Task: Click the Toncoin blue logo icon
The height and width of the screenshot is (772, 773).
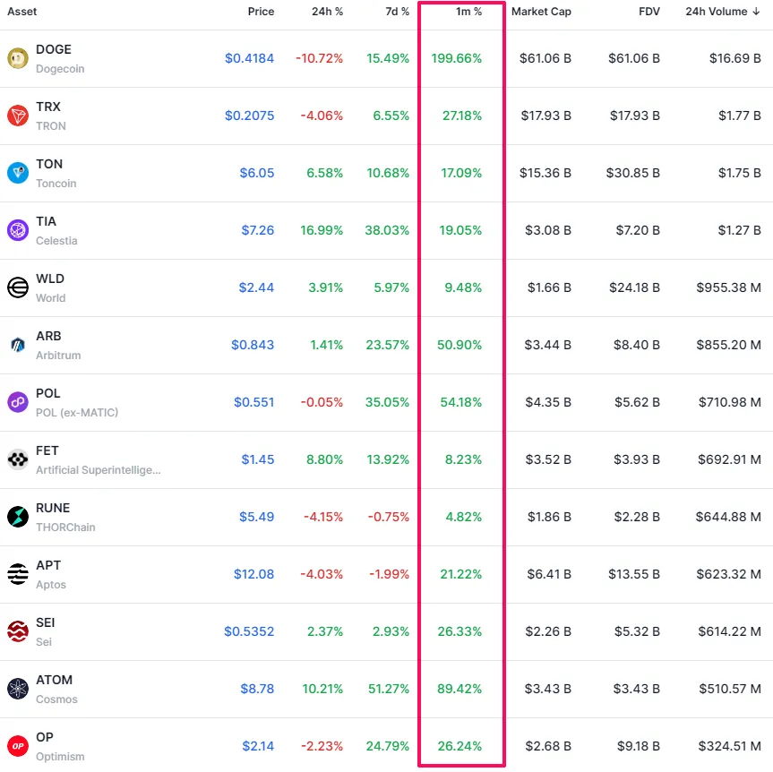Action: coord(18,173)
